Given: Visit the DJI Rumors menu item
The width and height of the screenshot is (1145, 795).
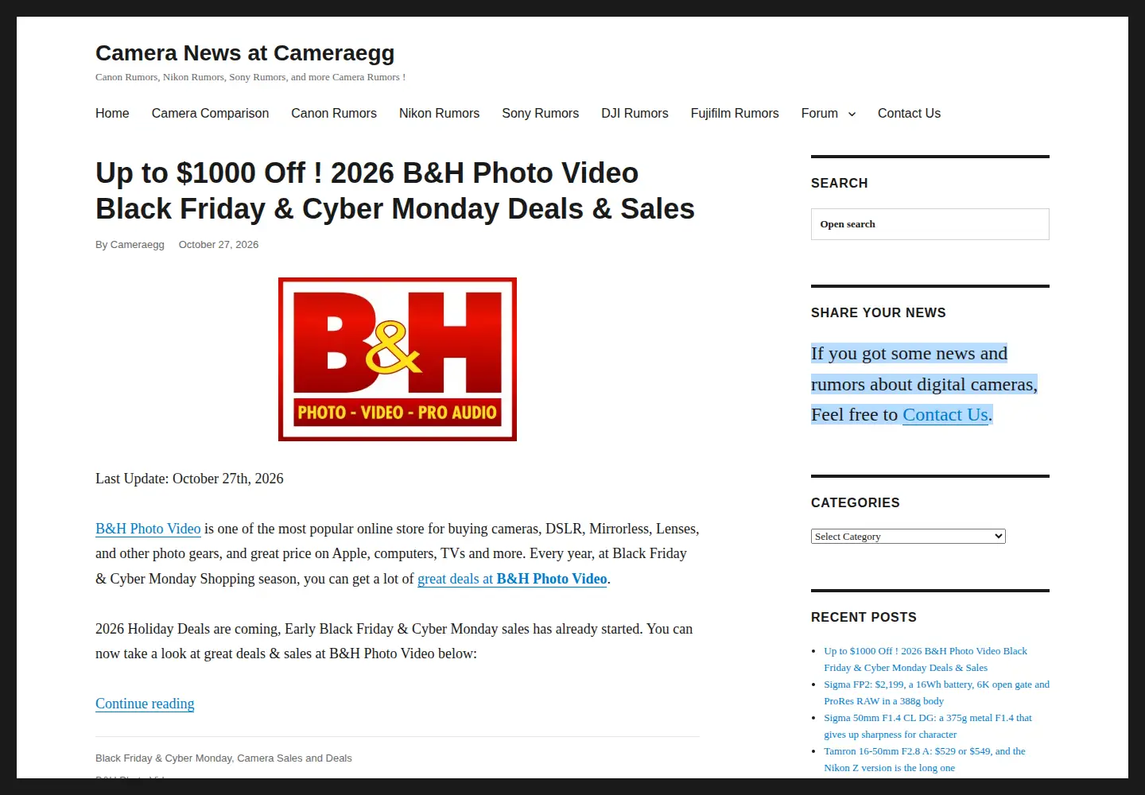Looking at the screenshot, I should (x=635, y=114).
